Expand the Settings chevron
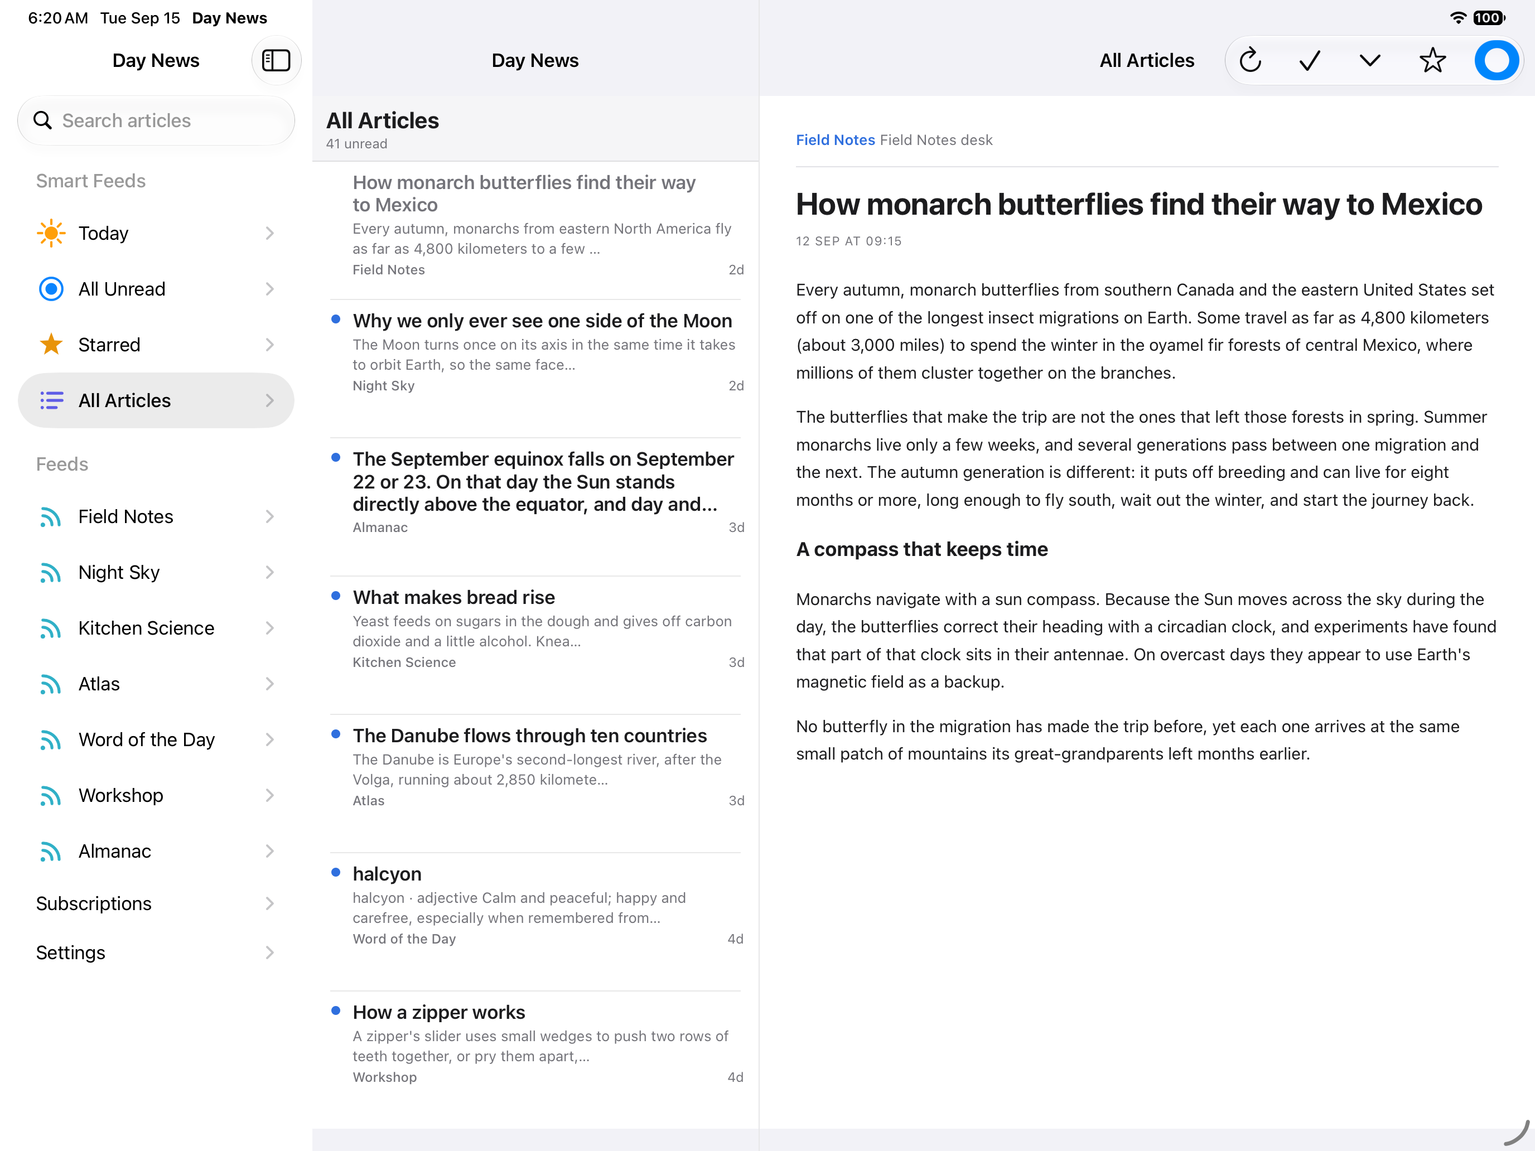This screenshot has width=1535, height=1151. [270, 952]
